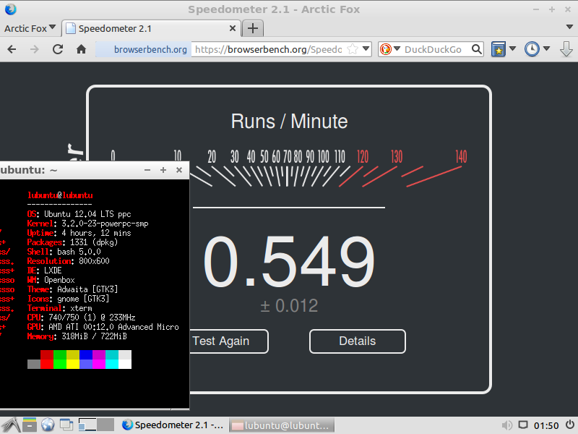Click the CPU: 740/750 line
The height and width of the screenshot is (434, 578).
[81, 318]
